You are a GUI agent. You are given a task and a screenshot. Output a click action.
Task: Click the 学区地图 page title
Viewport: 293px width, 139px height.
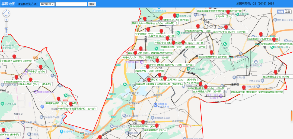8,4
